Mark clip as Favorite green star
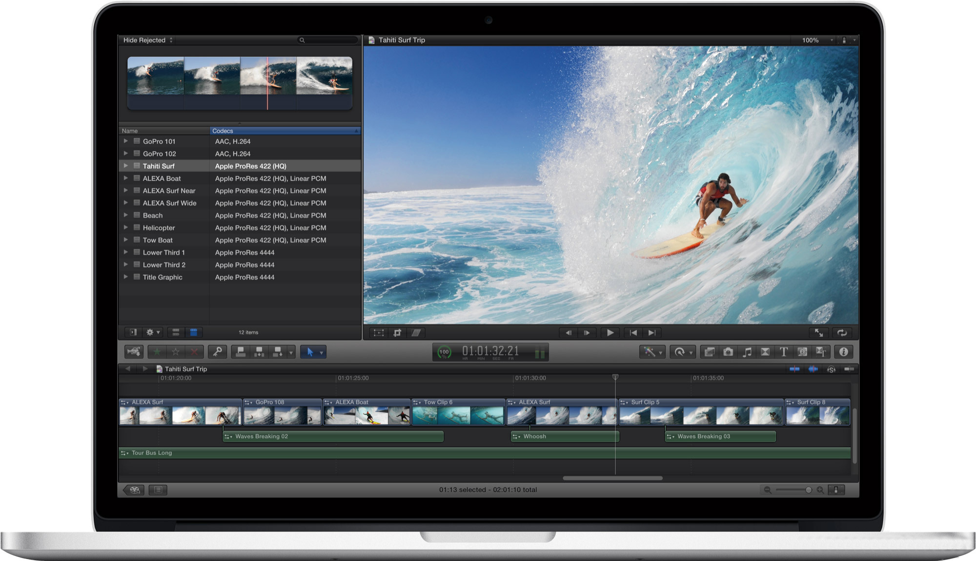 (x=157, y=352)
